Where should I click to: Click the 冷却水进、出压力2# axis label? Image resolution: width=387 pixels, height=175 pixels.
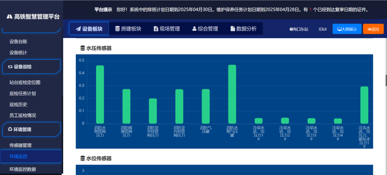click(x=285, y=133)
